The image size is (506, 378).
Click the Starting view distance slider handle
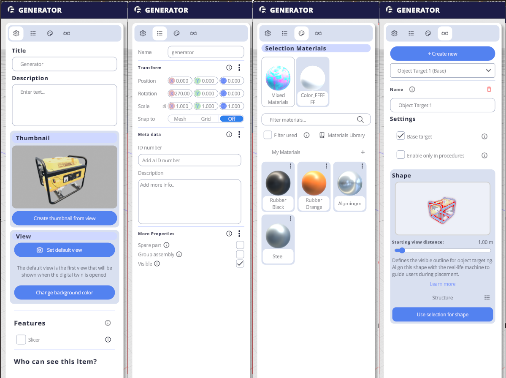click(x=396, y=250)
